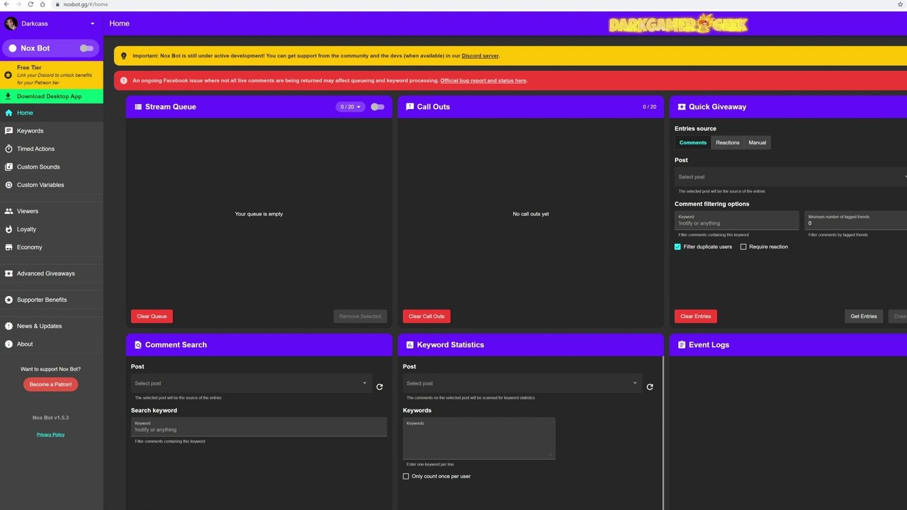Screen dimensions: 907x510
Task: Click the "Your queue is empty" text
Action: coord(259,214)
